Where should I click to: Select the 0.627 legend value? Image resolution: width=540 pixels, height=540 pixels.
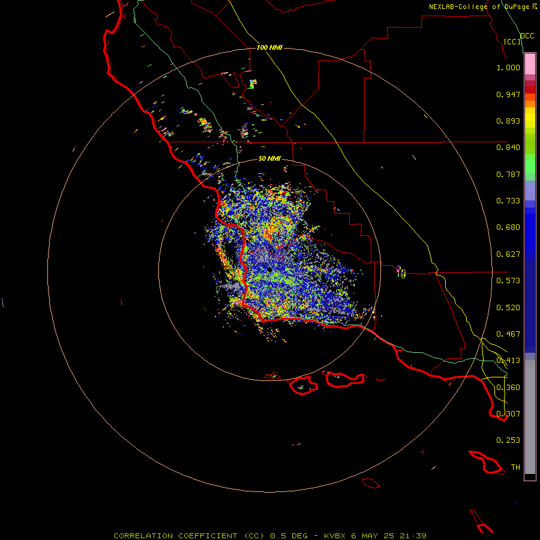pos(508,254)
